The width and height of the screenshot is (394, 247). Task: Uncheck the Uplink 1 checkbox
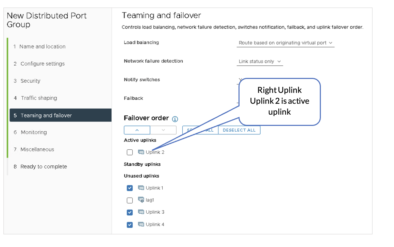pos(130,188)
